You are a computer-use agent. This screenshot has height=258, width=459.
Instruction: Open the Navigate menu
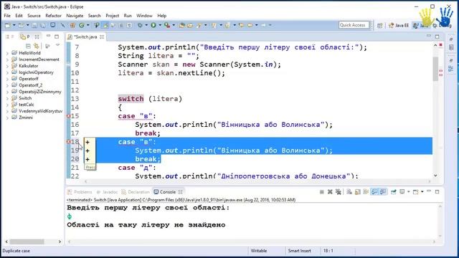(x=75, y=16)
